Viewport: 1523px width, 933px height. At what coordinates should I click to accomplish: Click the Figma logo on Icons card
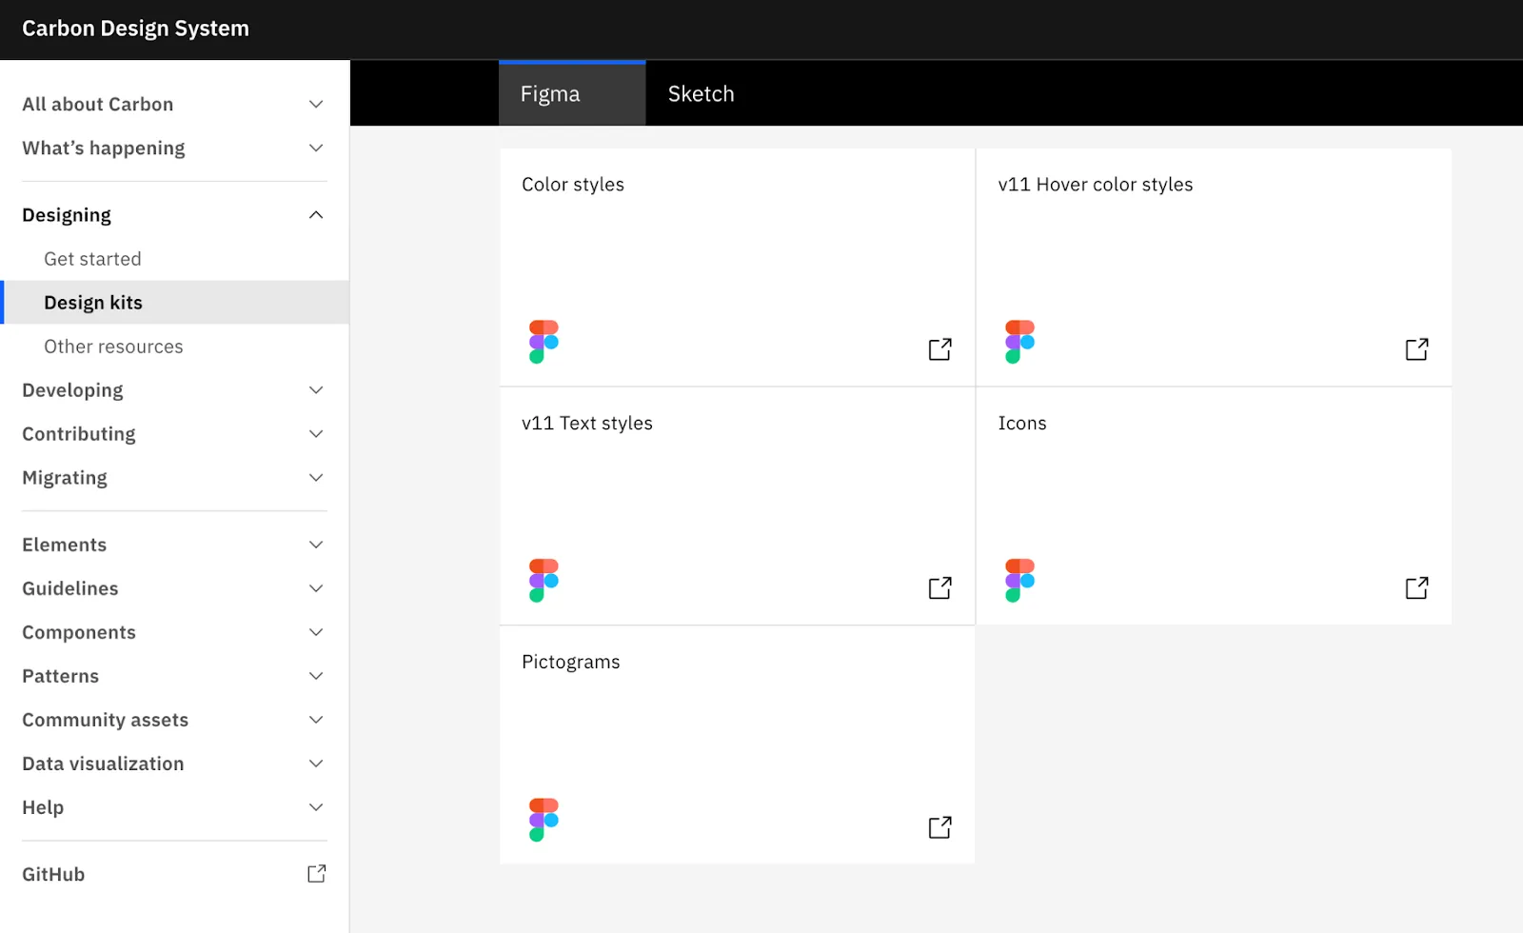pyautogui.click(x=1019, y=581)
